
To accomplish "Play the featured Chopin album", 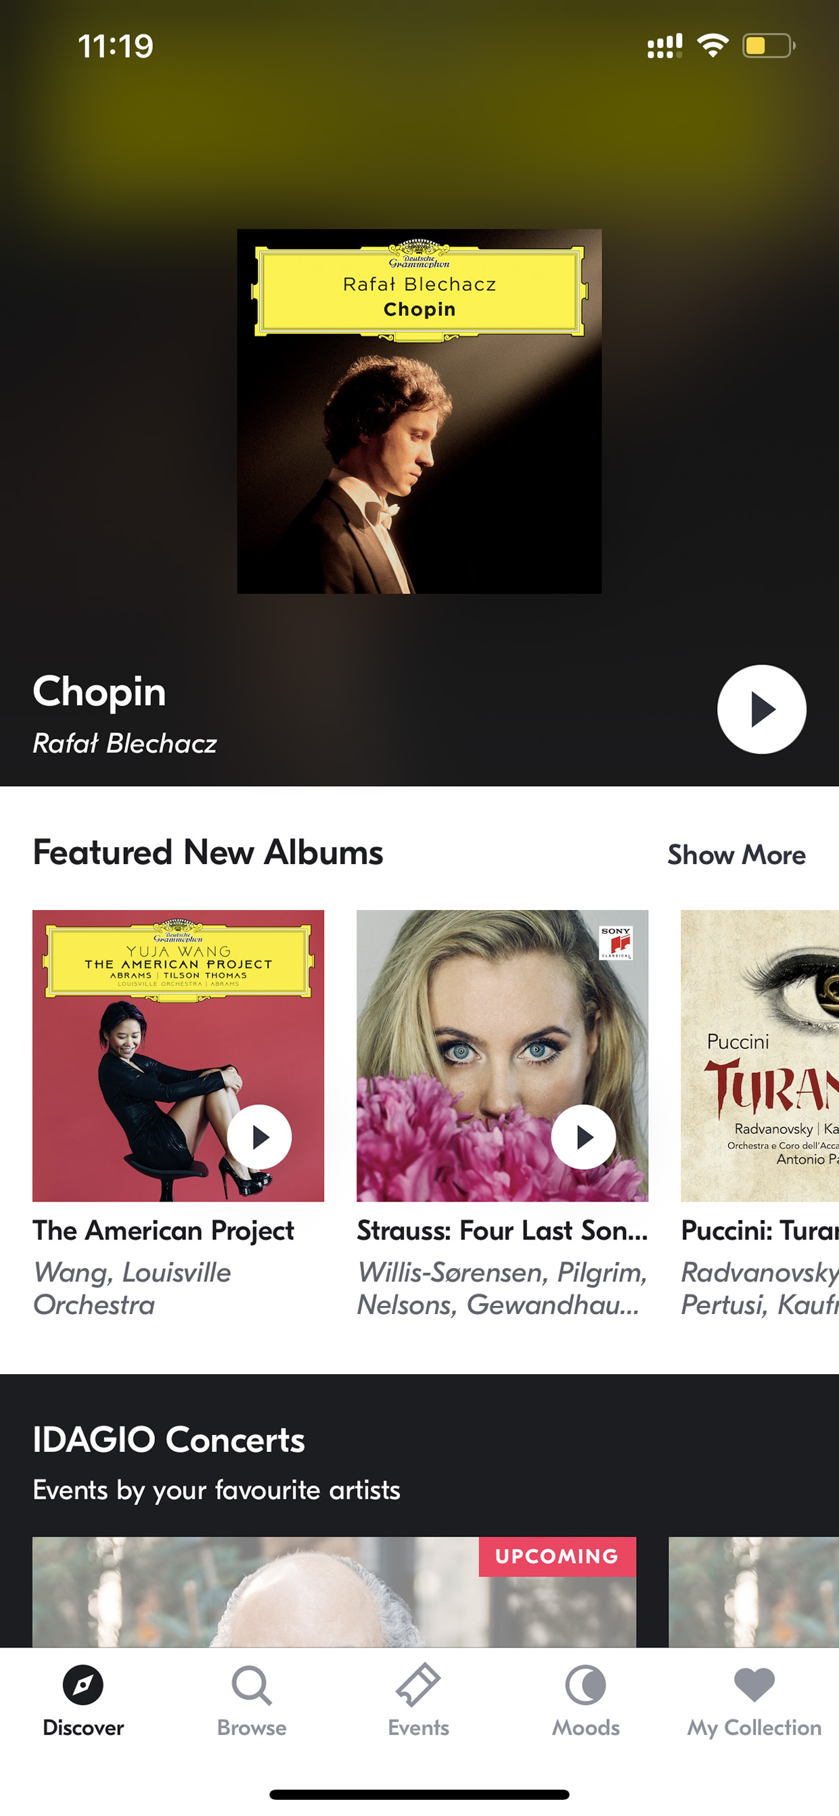I will tap(761, 709).
